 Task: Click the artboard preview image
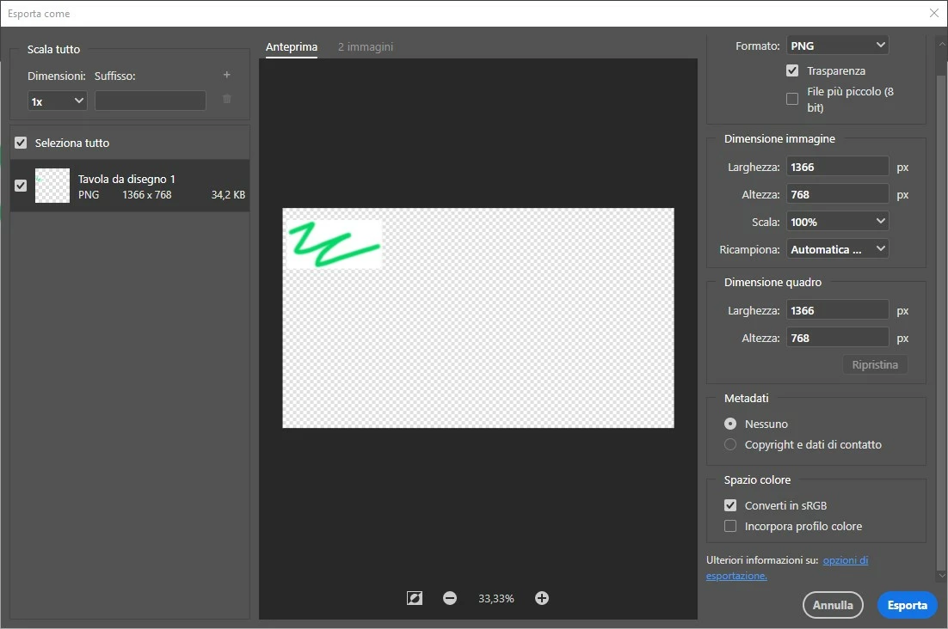click(477, 318)
